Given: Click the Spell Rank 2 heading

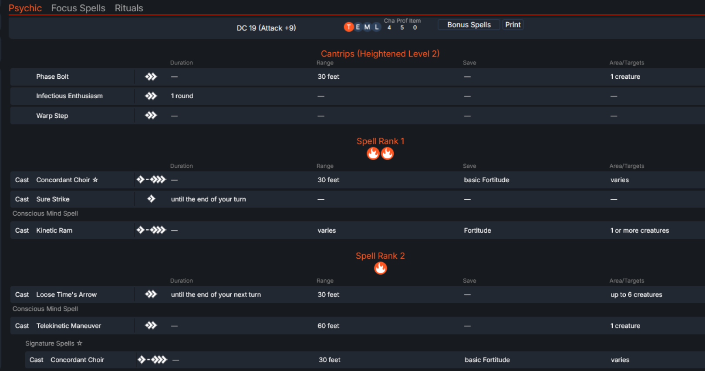Looking at the screenshot, I should click(381, 256).
